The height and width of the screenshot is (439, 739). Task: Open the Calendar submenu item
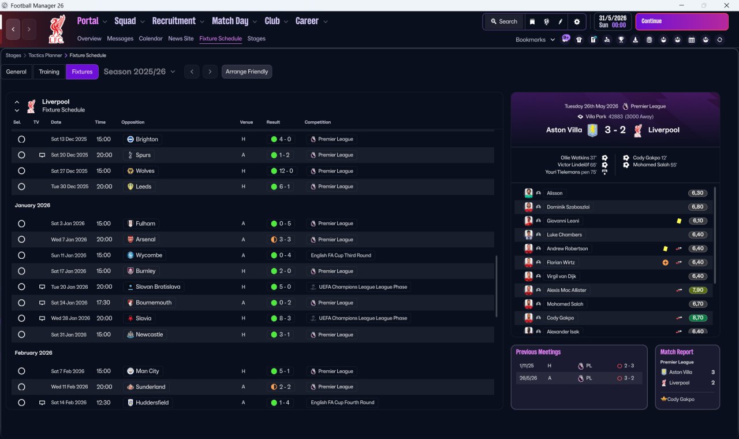(x=151, y=39)
